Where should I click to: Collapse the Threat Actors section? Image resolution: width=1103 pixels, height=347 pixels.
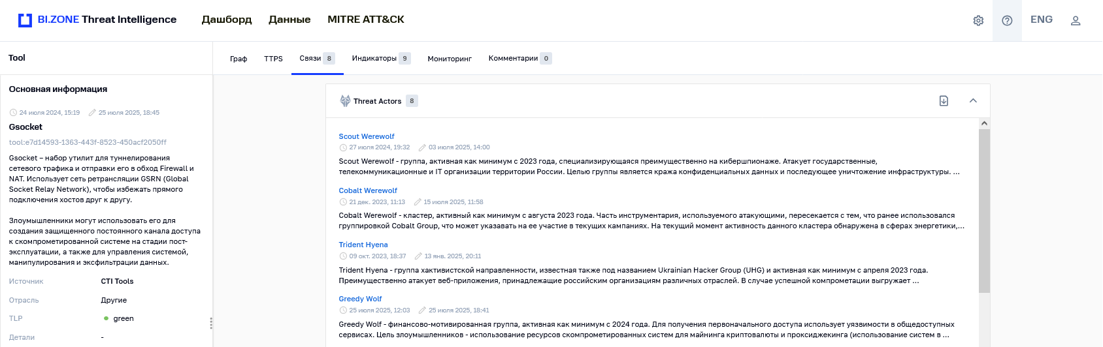tap(973, 101)
